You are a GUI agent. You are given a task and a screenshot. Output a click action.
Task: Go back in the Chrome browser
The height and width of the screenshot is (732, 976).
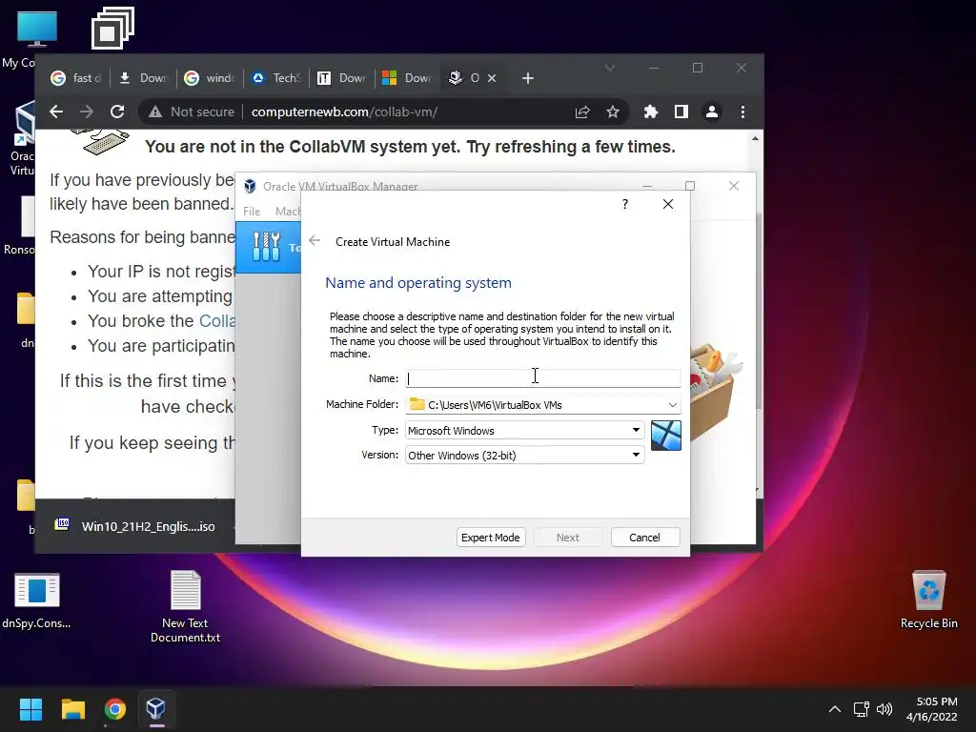(x=56, y=112)
